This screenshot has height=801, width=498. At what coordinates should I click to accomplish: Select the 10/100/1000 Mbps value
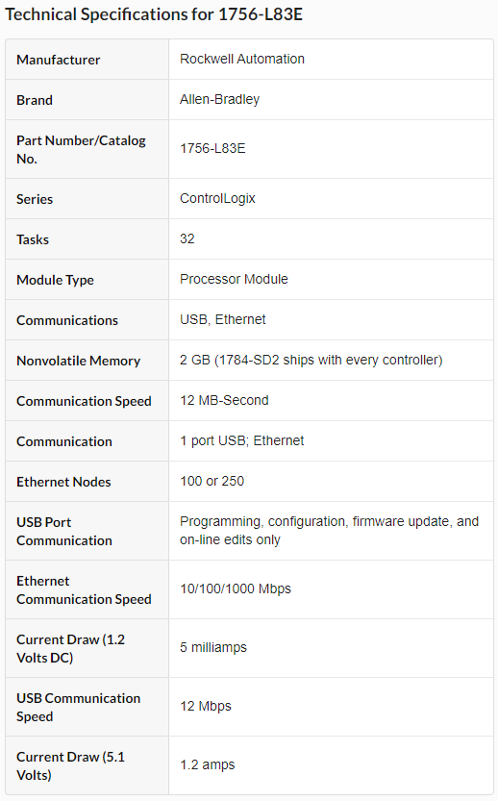(236, 589)
